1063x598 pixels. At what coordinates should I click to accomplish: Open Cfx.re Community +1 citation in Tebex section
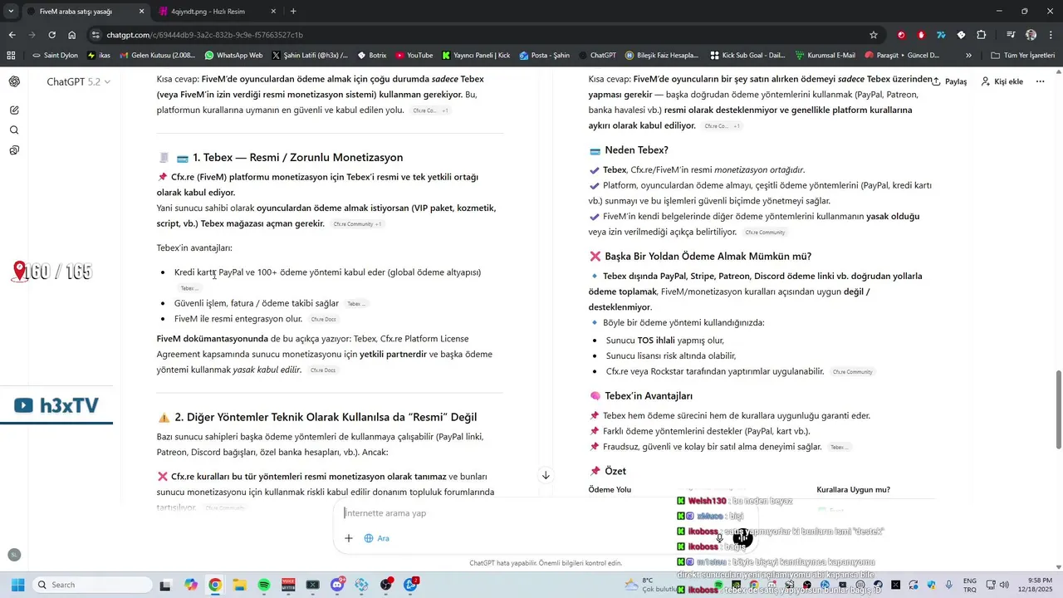pyautogui.click(x=357, y=224)
